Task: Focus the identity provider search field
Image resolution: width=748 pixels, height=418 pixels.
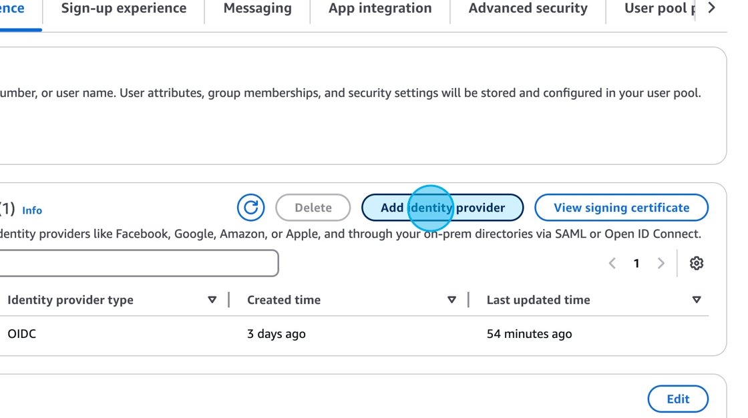Action: (x=138, y=263)
